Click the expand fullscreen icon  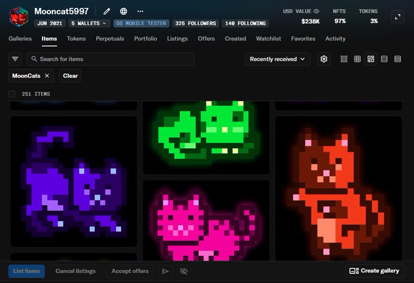pyautogui.click(x=398, y=17)
